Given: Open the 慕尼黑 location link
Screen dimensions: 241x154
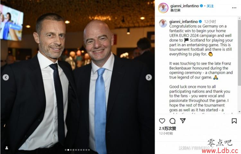Looking at the screenshot, I should coord(175,10).
